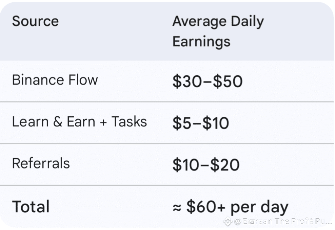The height and width of the screenshot is (230, 335).
Task: Click the approximately-equal sign in Total row
Action: click(177, 208)
